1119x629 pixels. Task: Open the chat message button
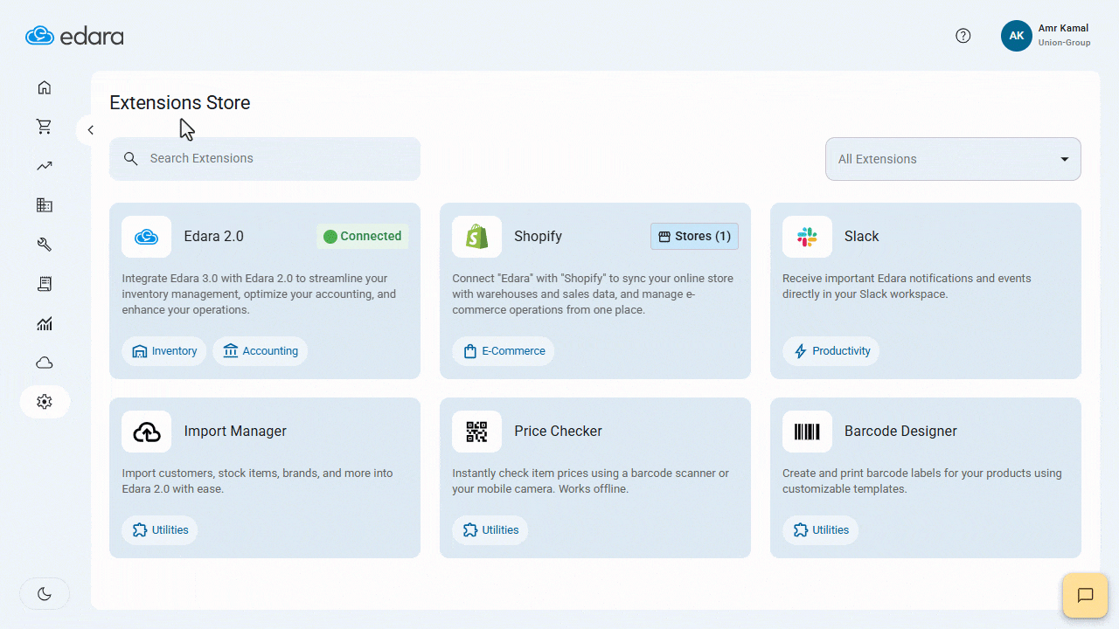coord(1086,596)
